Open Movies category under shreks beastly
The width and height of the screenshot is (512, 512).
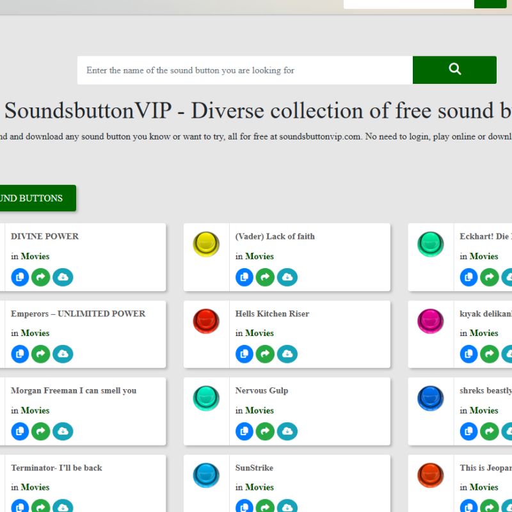coord(484,410)
